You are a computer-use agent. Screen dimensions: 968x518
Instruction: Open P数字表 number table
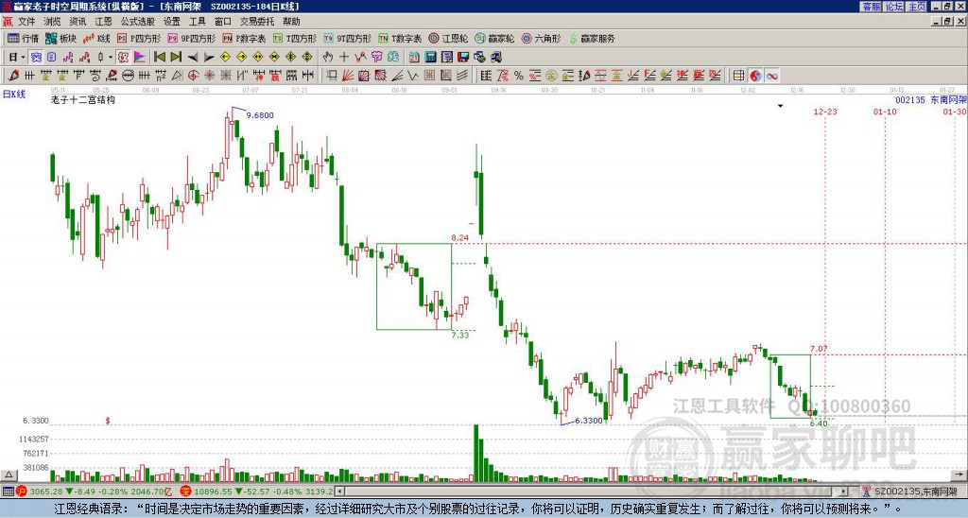click(245, 38)
